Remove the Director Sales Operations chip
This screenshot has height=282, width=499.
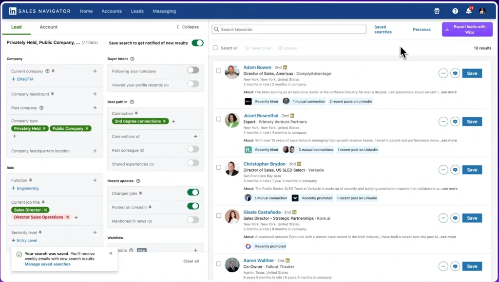pyautogui.click(x=67, y=217)
